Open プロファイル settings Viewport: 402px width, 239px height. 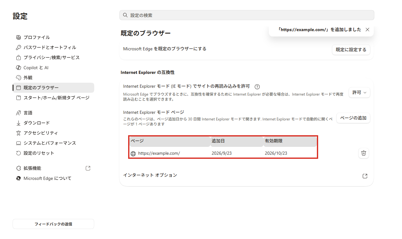coord(53,37)
